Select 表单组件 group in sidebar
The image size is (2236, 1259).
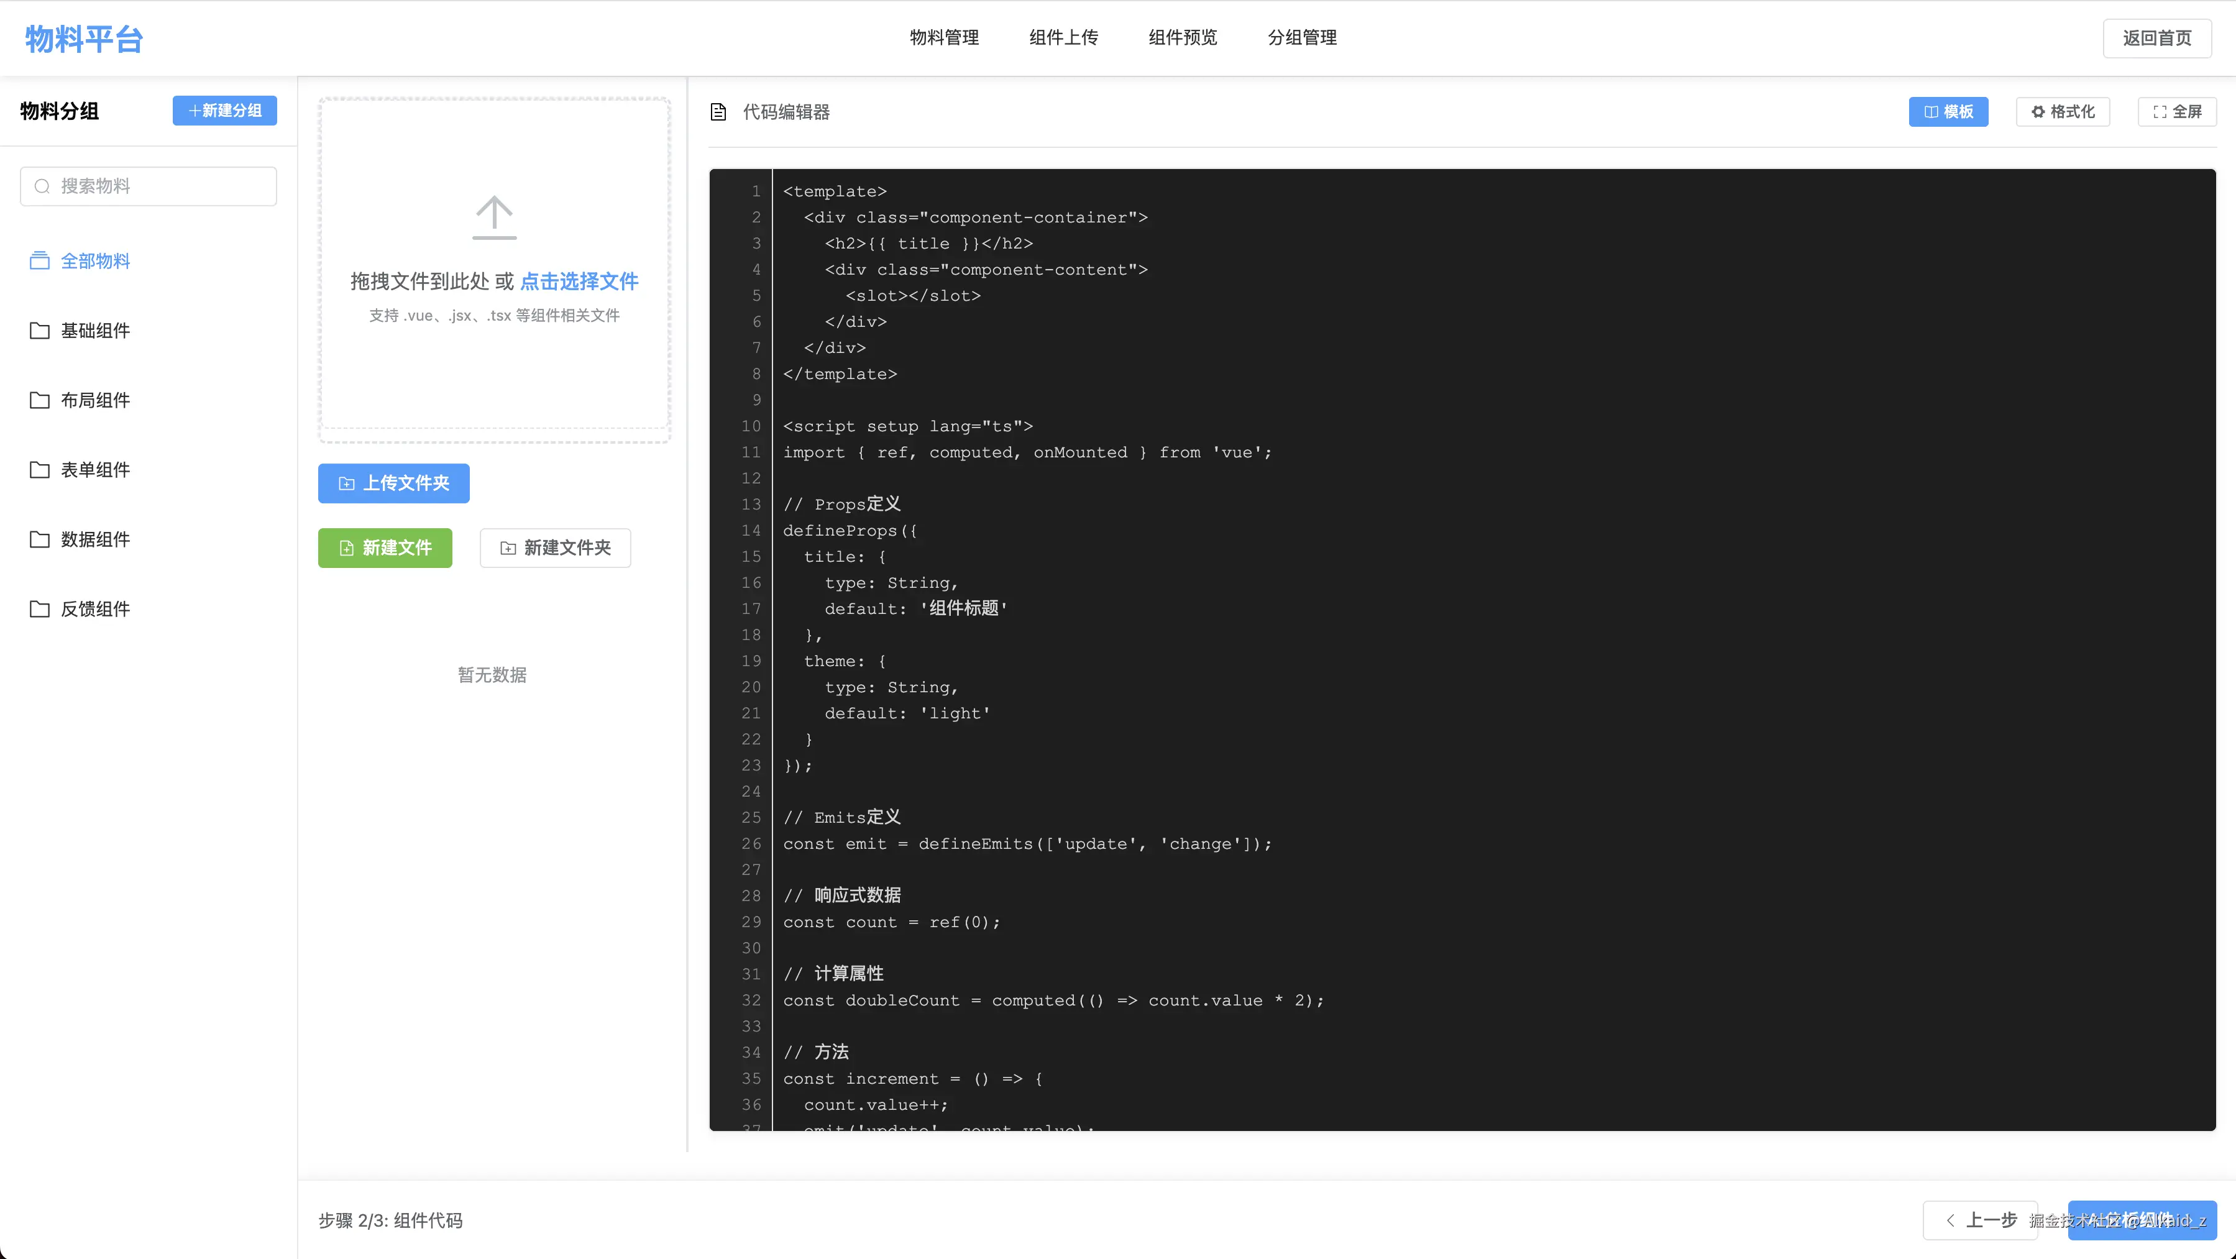(94, 469)
